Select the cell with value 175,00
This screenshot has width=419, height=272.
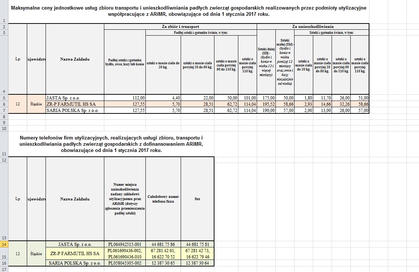click(266, 98)
